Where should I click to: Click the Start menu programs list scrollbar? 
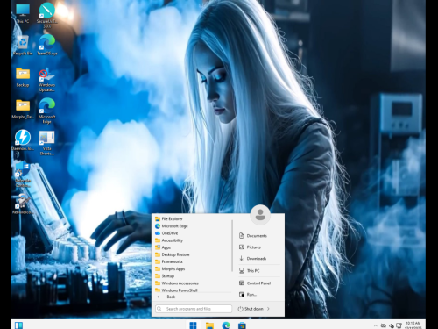point(232,246)
